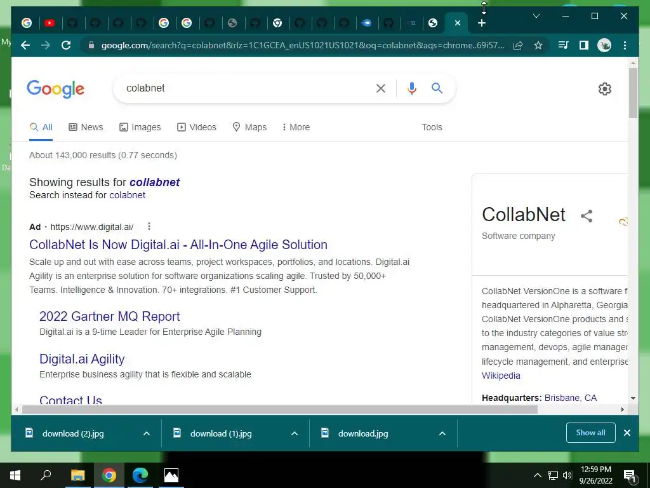Switch to Maps results
The image size is (650, 488).
coord(249,127)
